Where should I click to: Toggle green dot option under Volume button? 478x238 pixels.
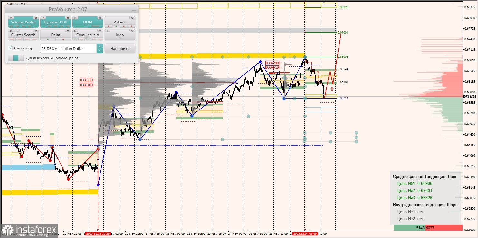click(116, 26)
